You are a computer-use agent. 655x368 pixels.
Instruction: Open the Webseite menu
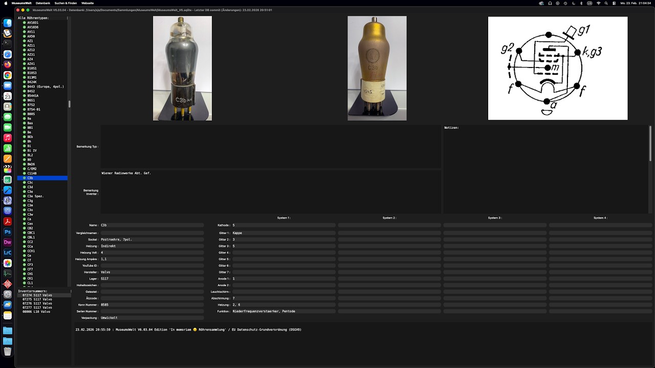point(88,3)
